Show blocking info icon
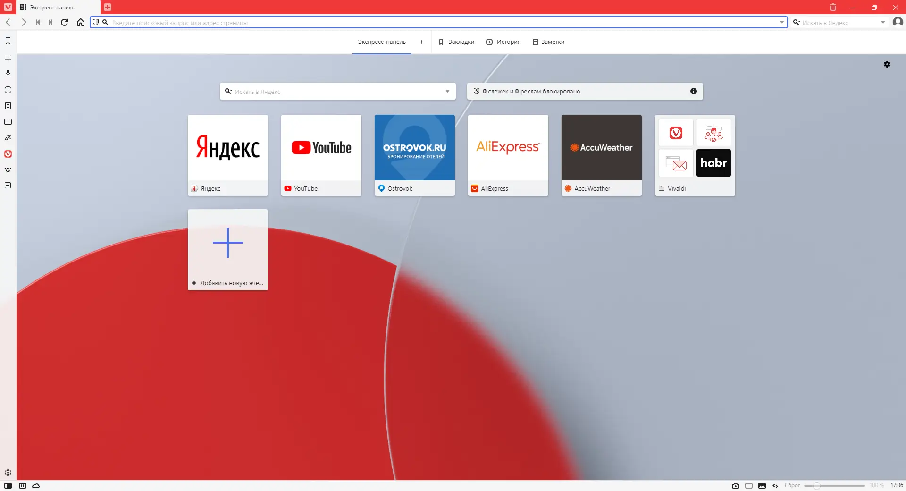Screen dimensions: 906x491 click(x=694, y=91)
